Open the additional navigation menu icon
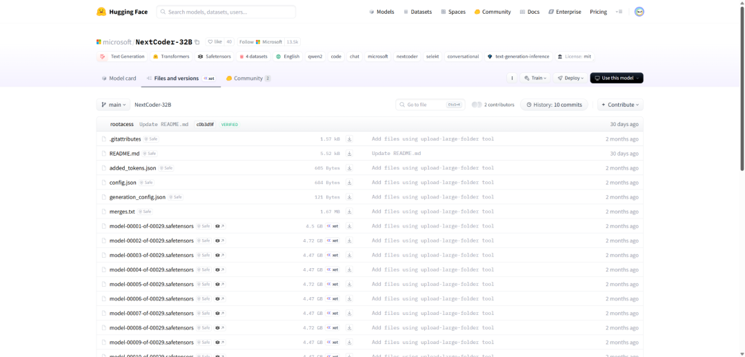This screenshot has width=745, height=357. click(x=619, y=12)
